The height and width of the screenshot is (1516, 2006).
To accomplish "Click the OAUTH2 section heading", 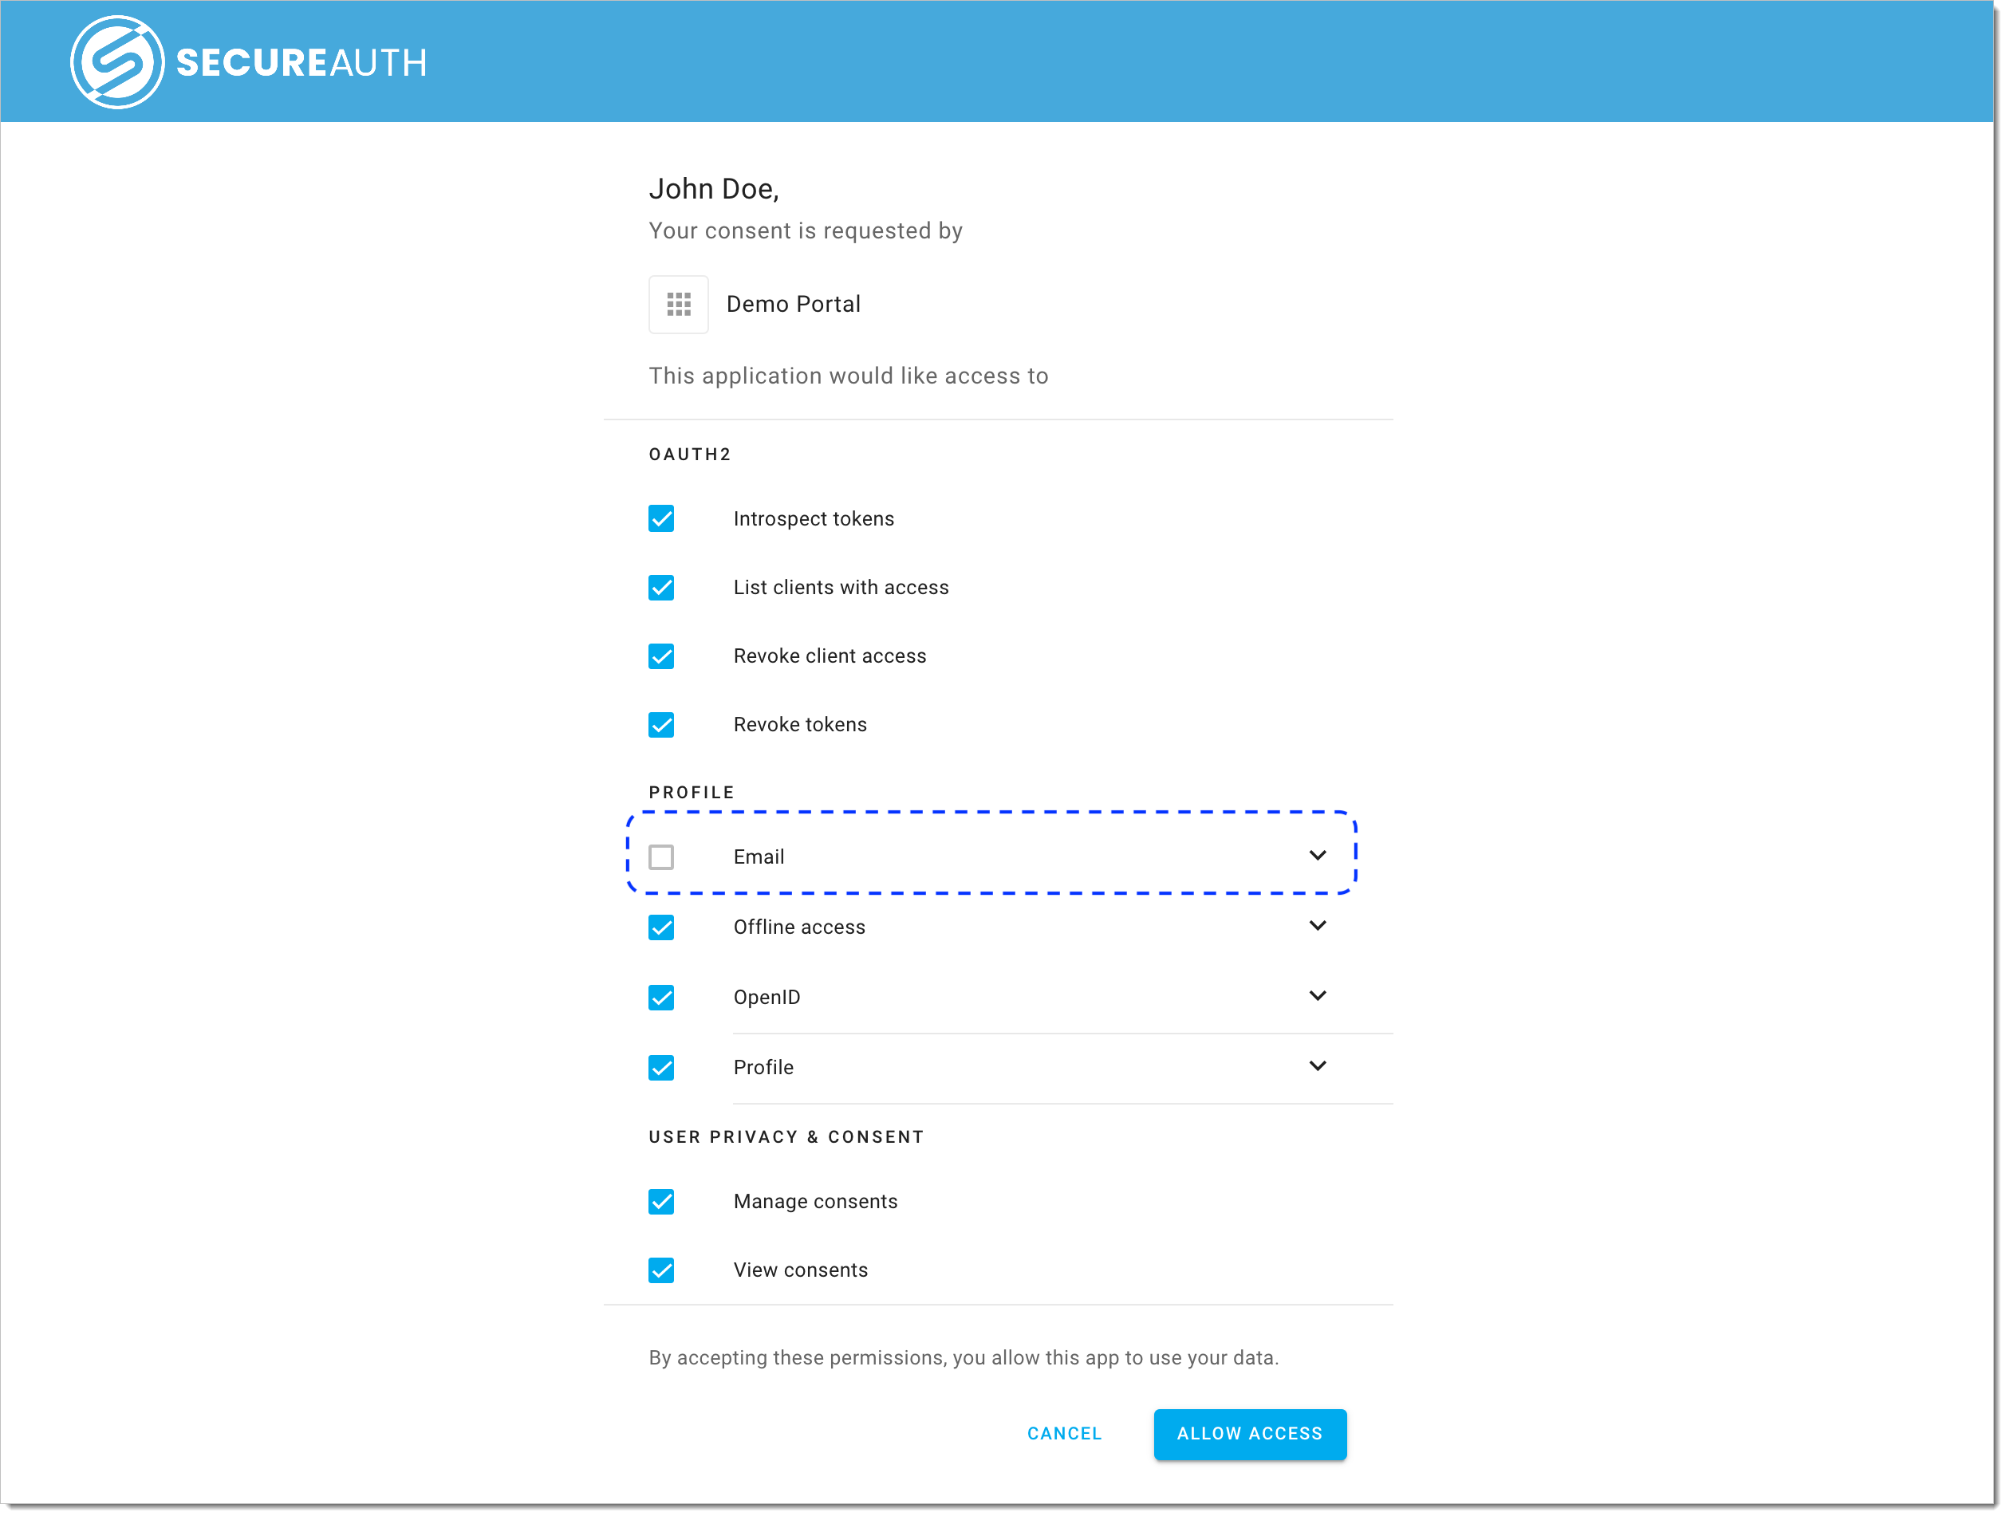I will pyautogui.click(x=690, y=455).
